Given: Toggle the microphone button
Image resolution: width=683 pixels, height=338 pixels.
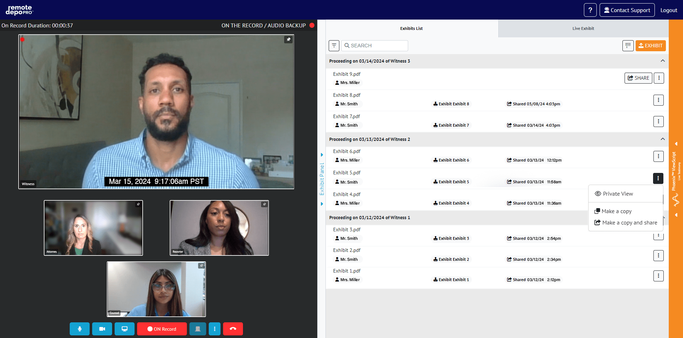Looking at the screenshot, I should (x=79, y=329).
